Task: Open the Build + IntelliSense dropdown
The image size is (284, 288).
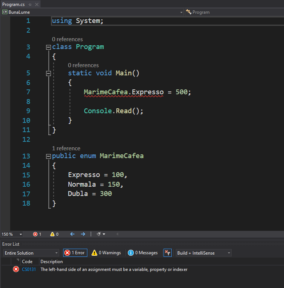Action: click(203, 253)
